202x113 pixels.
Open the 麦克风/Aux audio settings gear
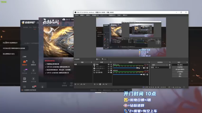point(147,68)
